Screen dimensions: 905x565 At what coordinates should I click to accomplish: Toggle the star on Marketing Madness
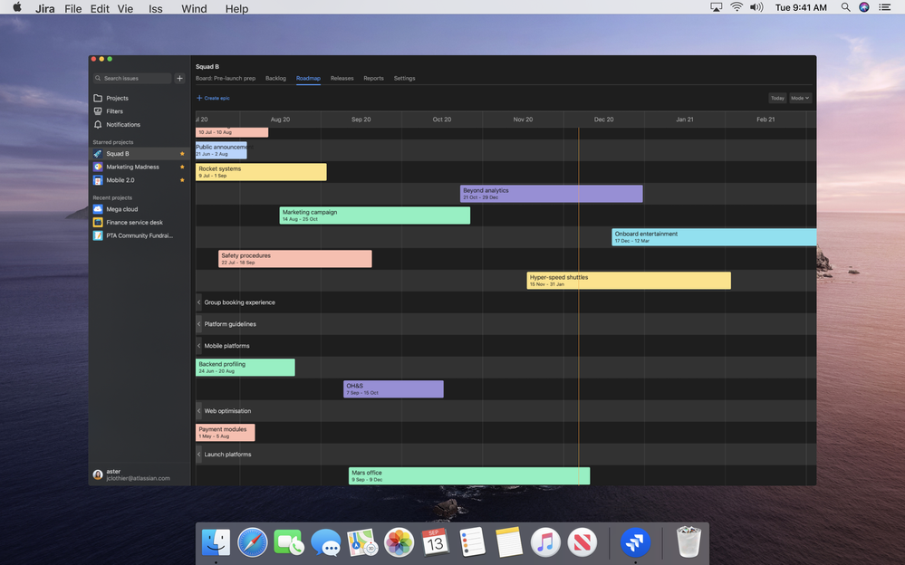[181, 167]
